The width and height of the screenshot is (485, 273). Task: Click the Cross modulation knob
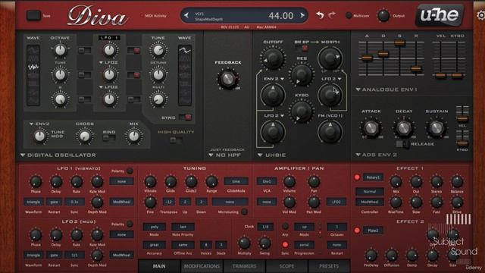(84, 136)
